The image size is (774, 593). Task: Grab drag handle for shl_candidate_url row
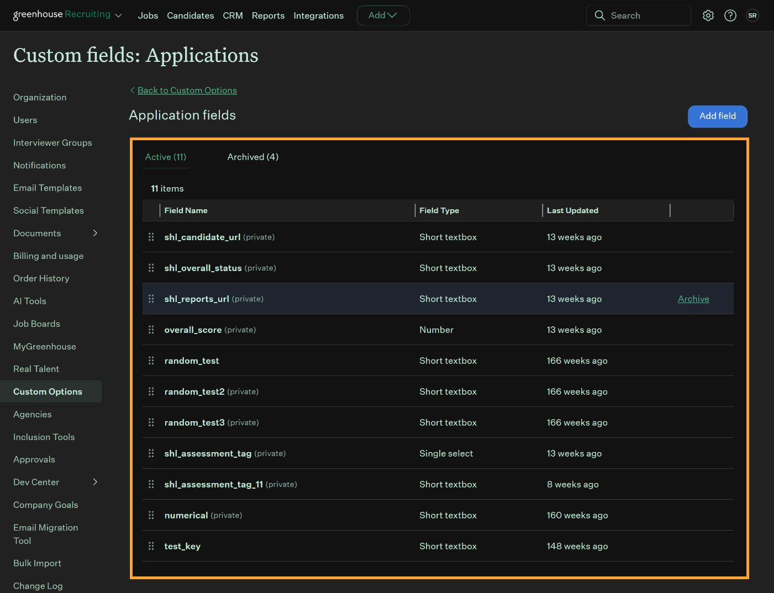click(x=151, y=237)
